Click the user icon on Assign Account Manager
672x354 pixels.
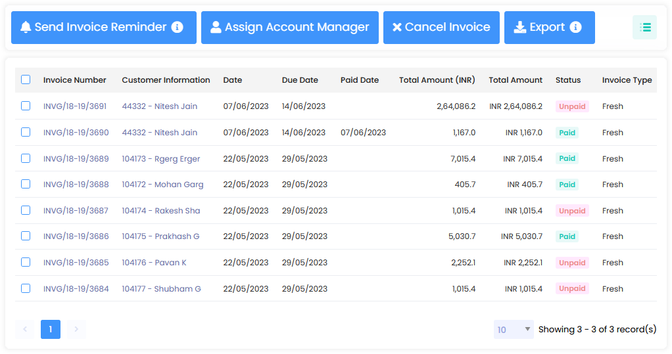216,28
